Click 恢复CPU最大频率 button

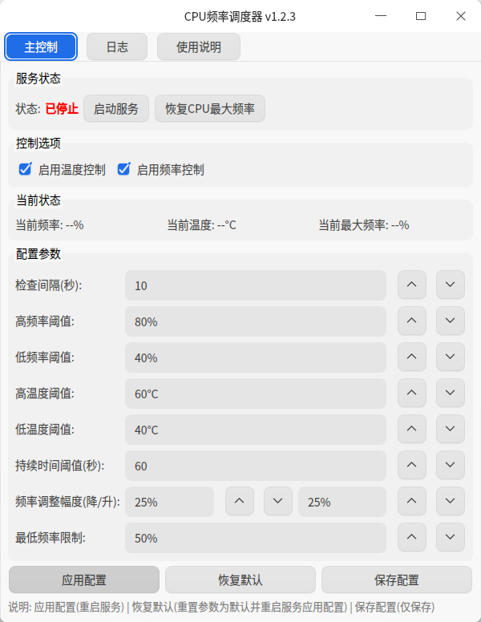pos(210,108)
